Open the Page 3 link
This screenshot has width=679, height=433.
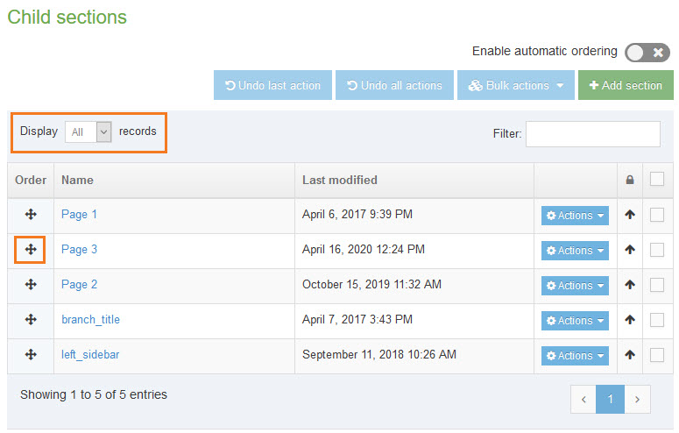click(79, 250)
